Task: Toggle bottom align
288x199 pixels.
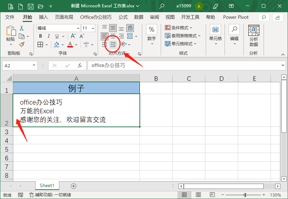Action: [121, 28]
